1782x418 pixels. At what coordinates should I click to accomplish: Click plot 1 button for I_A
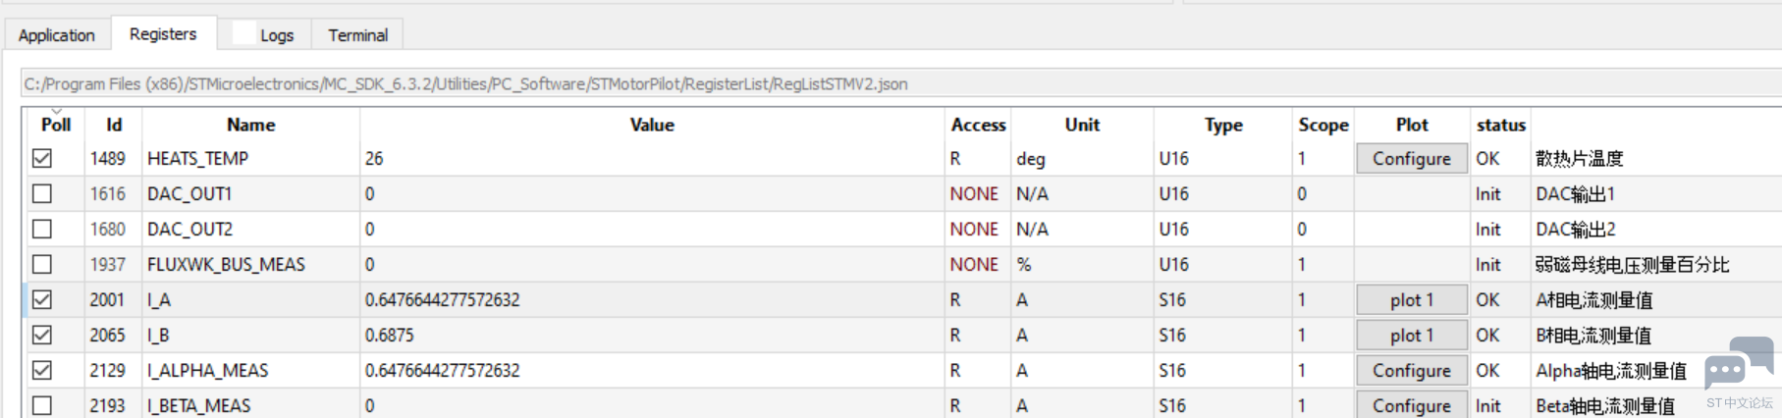click(x=1412, y=299)
